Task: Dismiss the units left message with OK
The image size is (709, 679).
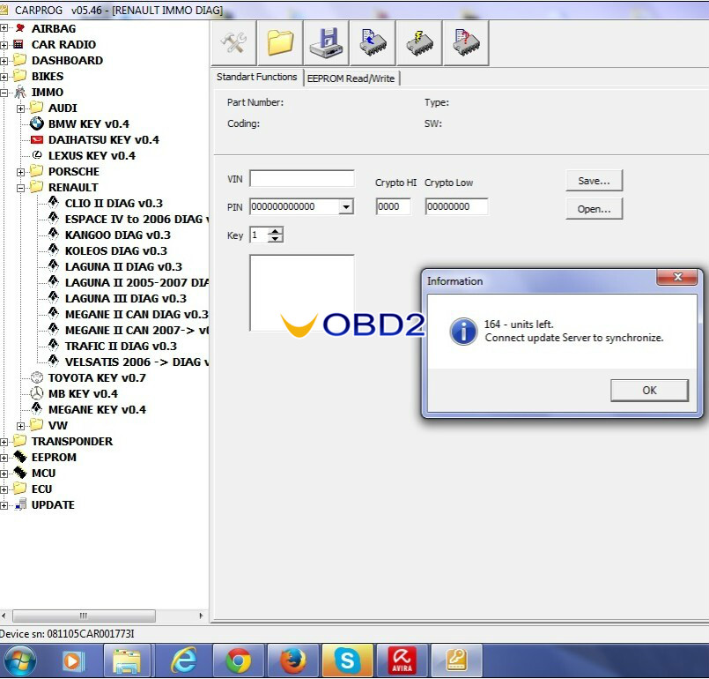Action: click(649, 390)
